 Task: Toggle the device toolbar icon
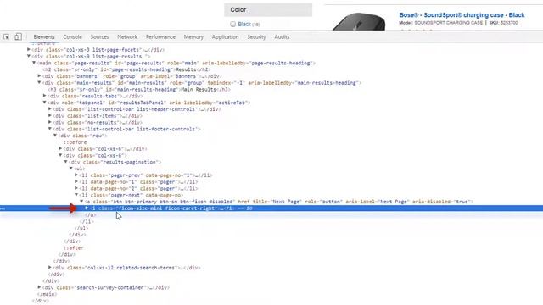pos(18,36)
